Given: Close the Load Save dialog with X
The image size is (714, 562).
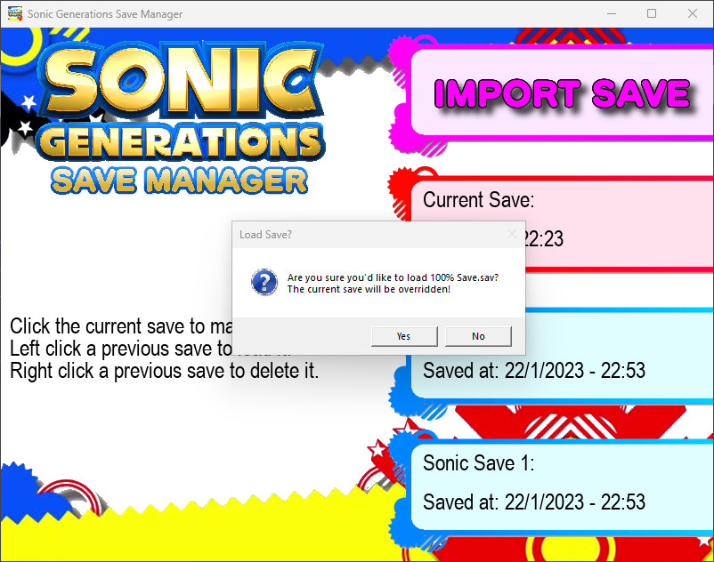Looking at the screenshot, I should pos(511,235).
